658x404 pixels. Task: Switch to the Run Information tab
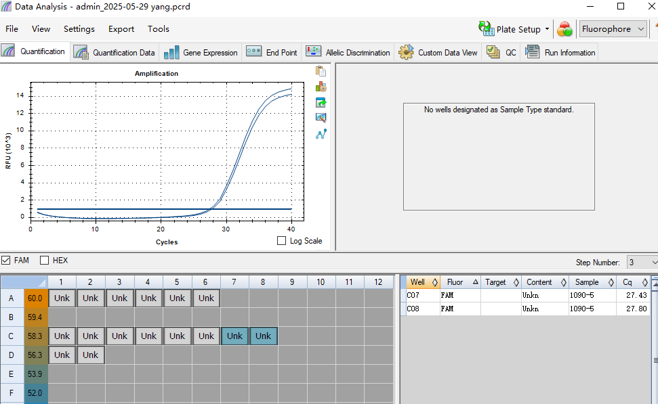560,52
